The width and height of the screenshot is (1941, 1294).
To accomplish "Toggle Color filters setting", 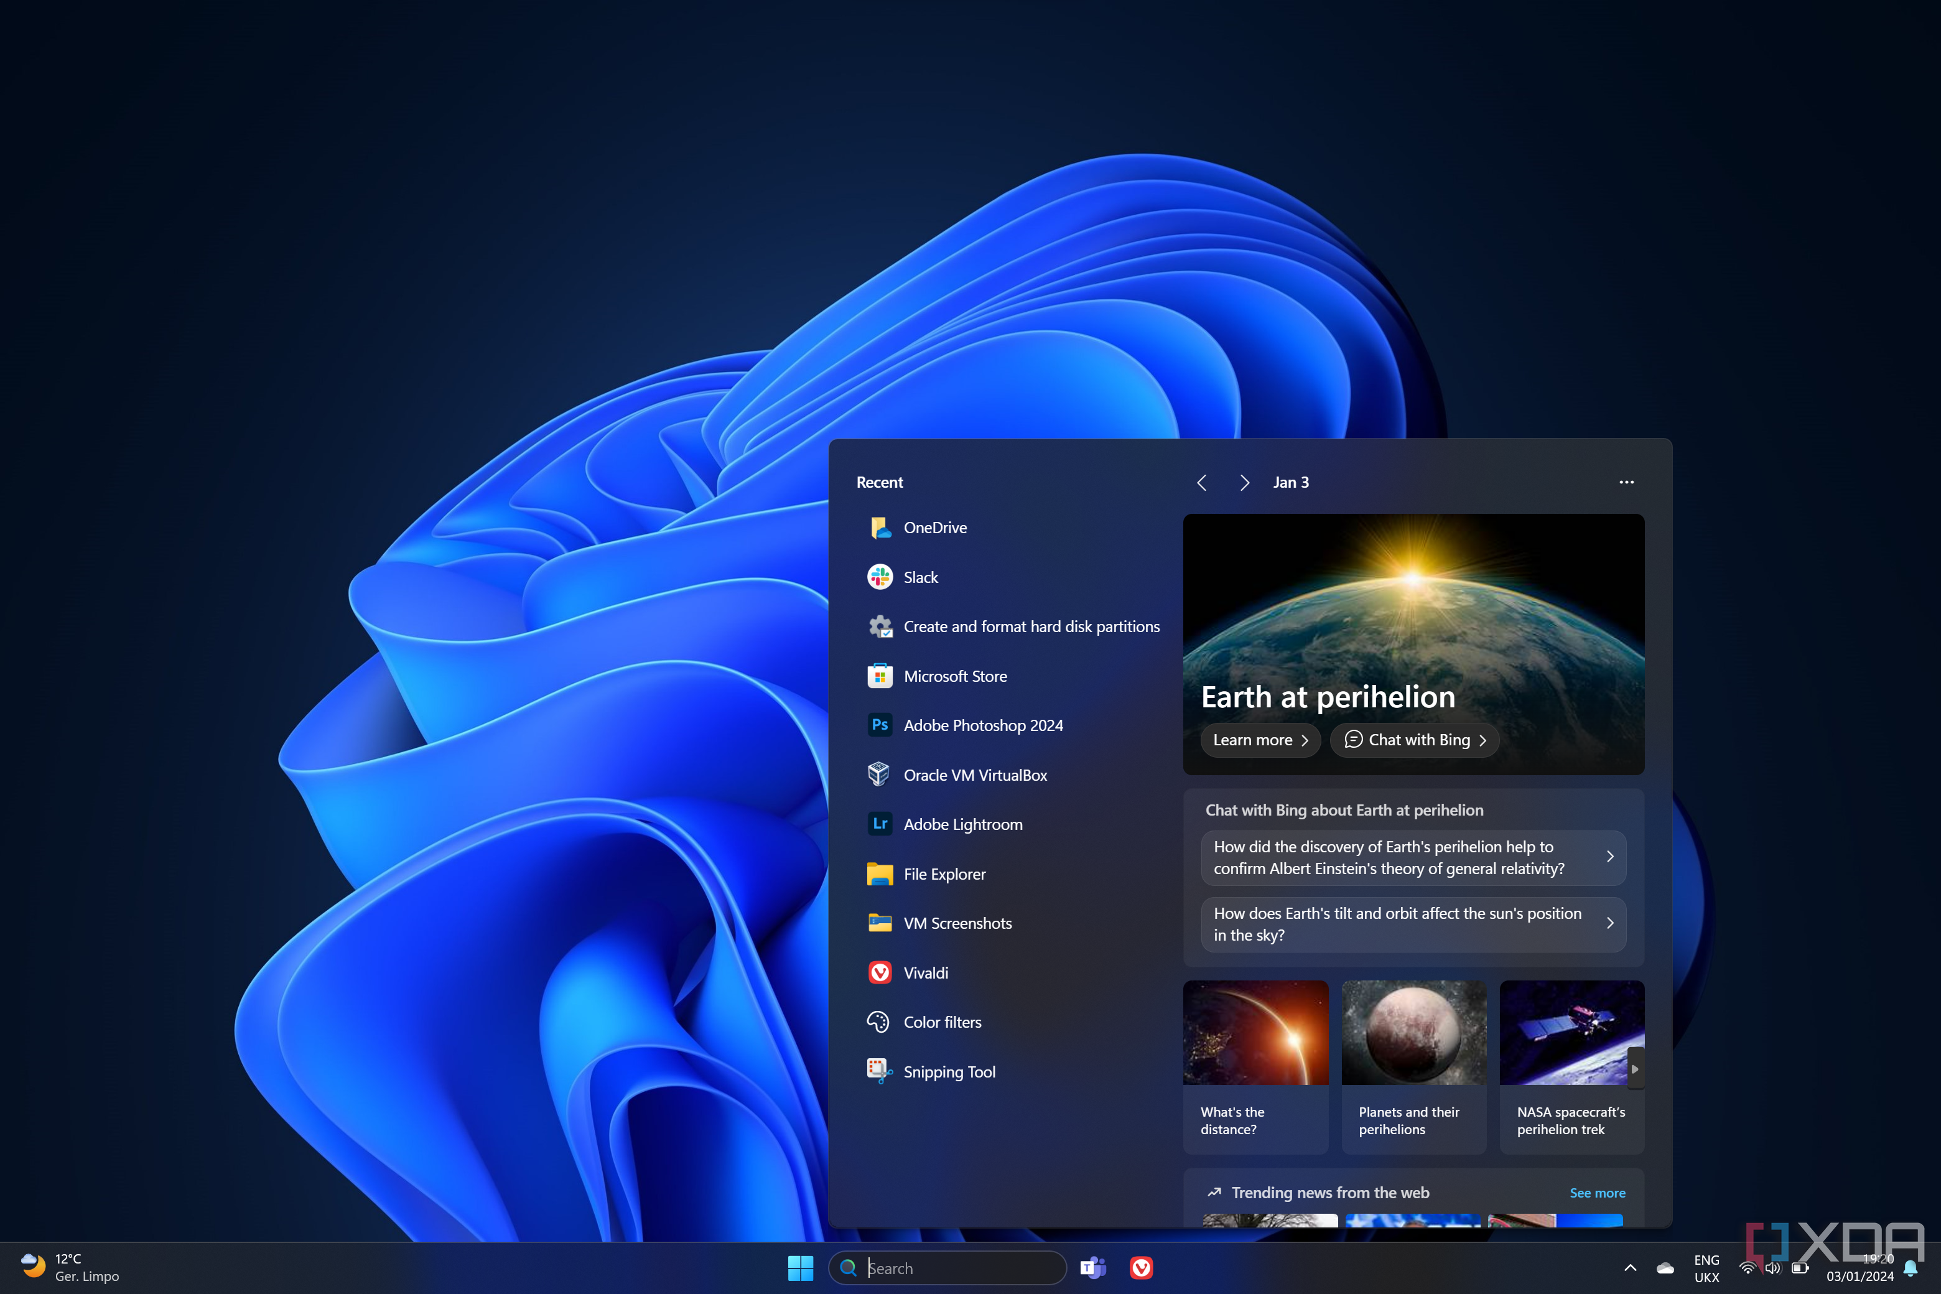I will [940, 1021].
